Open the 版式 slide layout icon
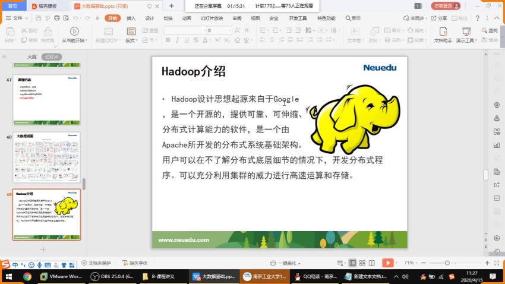This screenshot has height=284, width=505. [131, 31]
